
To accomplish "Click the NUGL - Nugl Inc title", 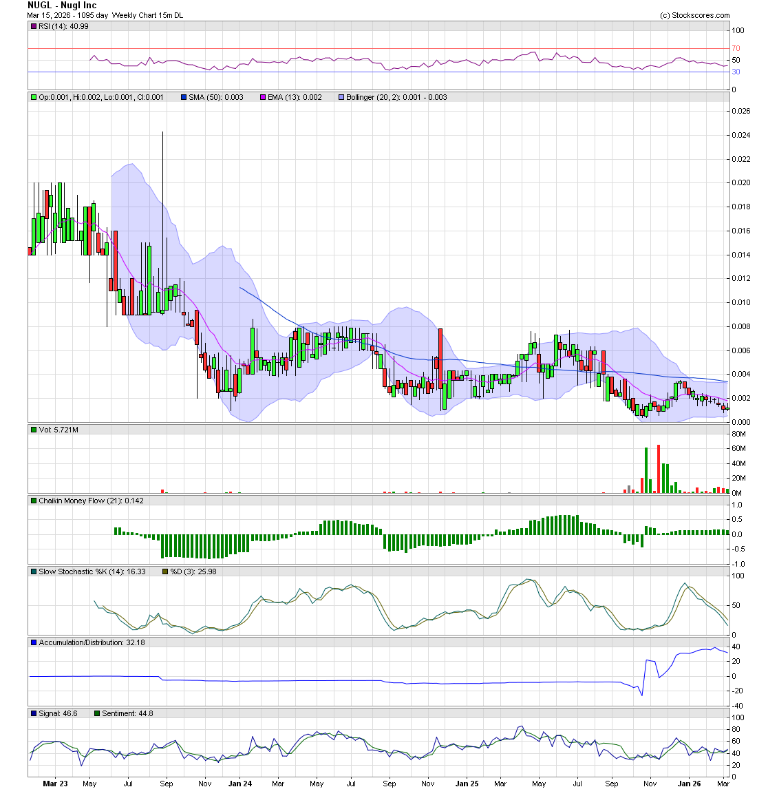I will click(x=61, y=5).
